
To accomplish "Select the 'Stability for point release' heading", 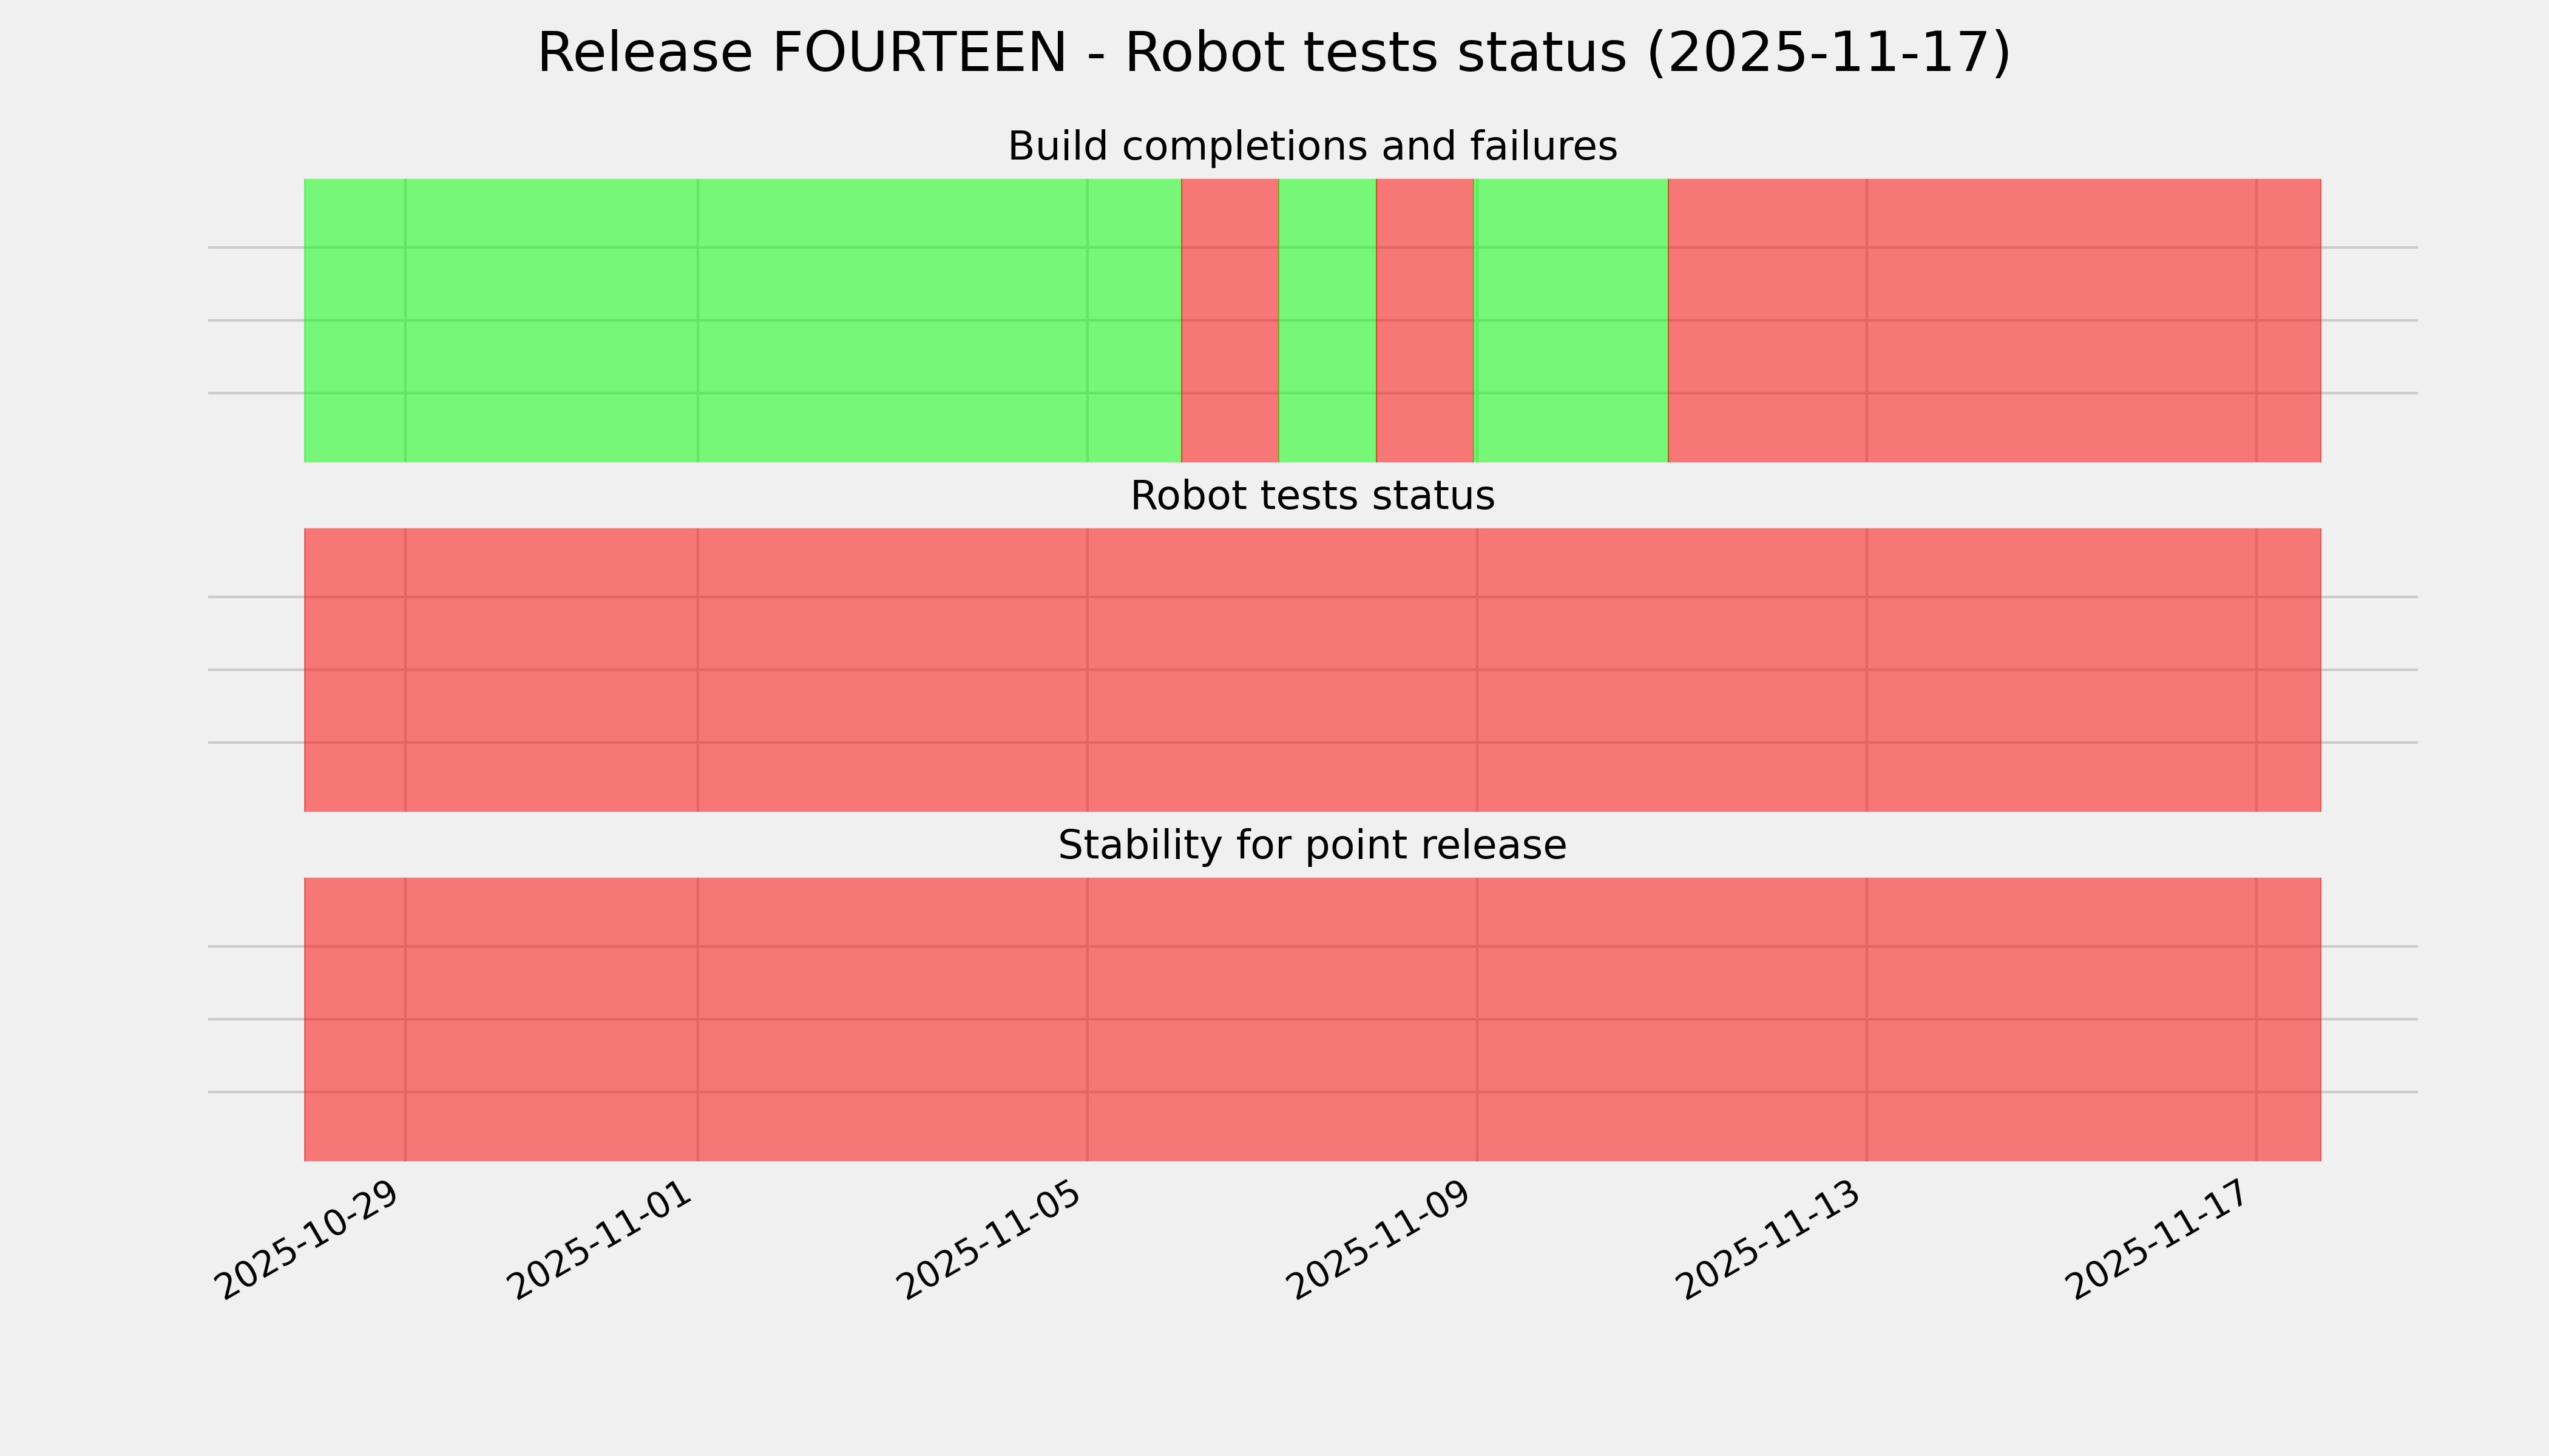I will [x=1312, y=846].
